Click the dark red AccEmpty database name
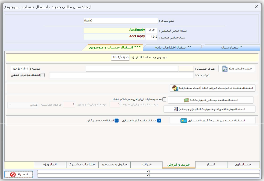Image resolution: width=264 pixels, height=181 pixels. coord(137,36)
